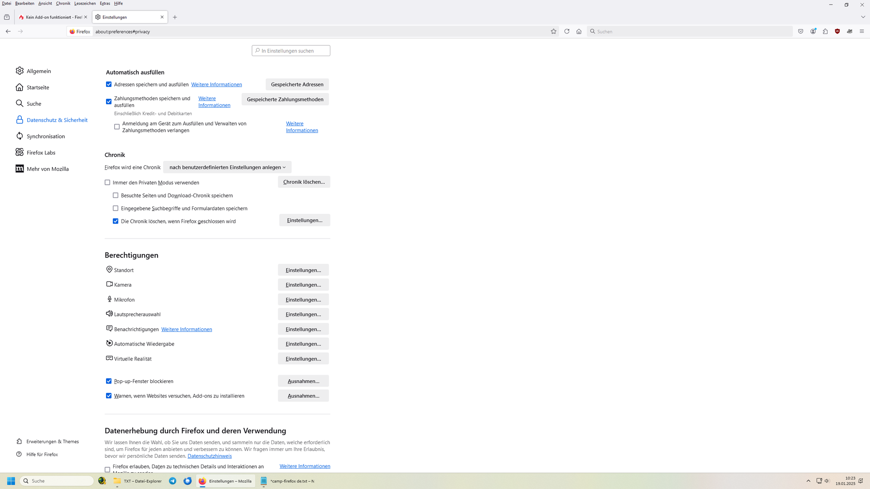Reload the page with the refresh icon

(566, 31)
